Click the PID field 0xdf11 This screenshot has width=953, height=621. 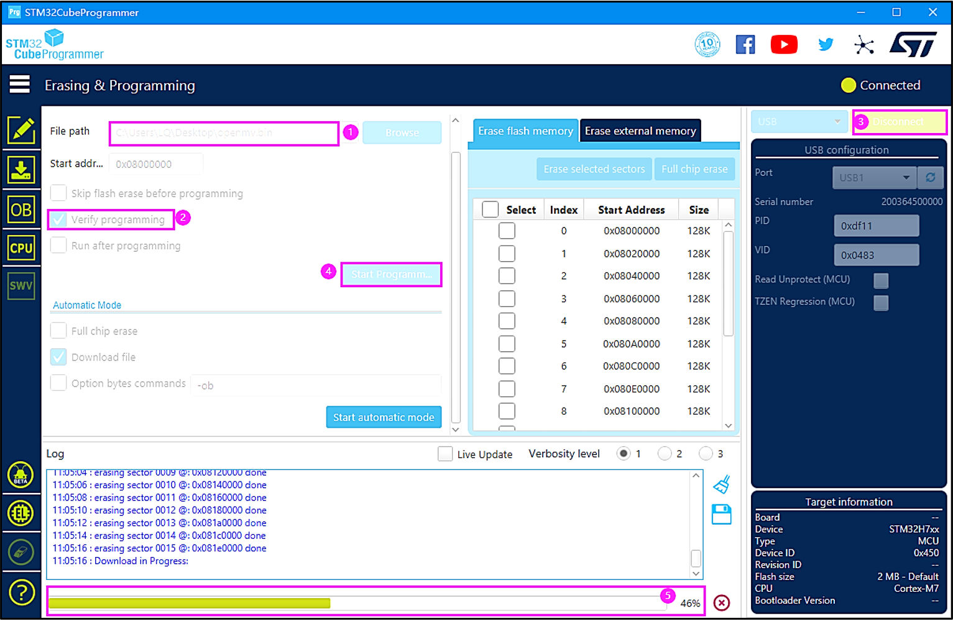877,226
